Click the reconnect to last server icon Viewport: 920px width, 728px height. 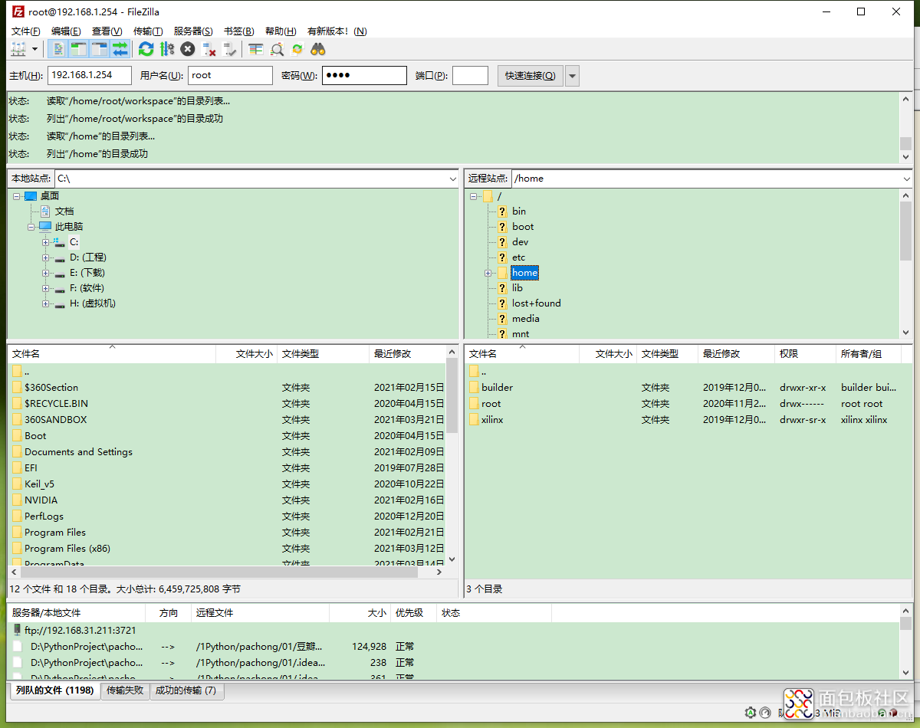(x=229, y=49)
